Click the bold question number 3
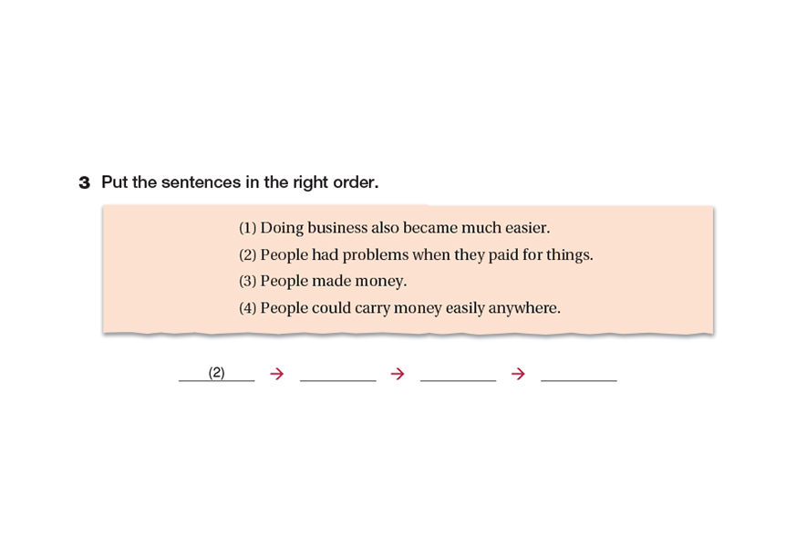Viewport: 796px width, 558px height. pos(85,183)
